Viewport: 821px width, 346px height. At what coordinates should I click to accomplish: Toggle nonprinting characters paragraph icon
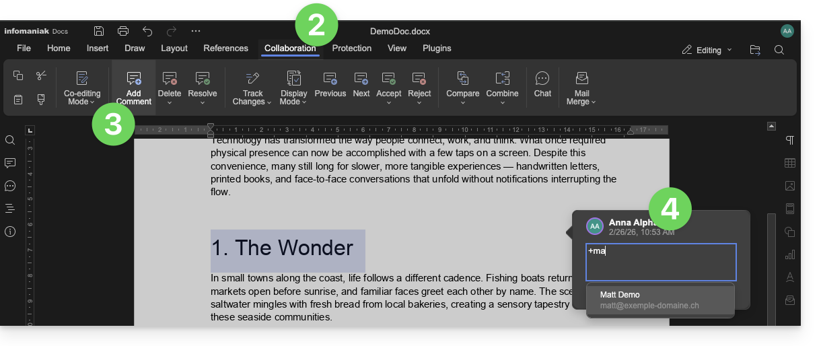[790, 140]
